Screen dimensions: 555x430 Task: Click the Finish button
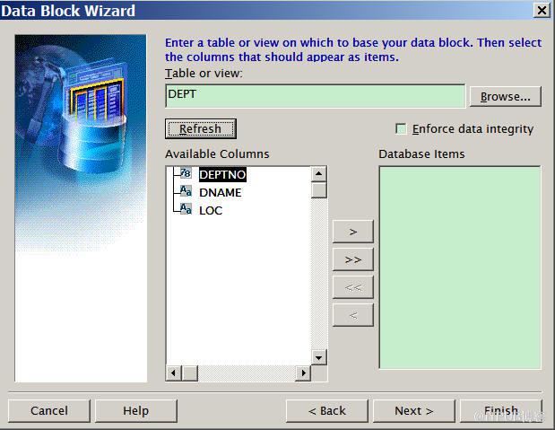click(x=501, y=411)
